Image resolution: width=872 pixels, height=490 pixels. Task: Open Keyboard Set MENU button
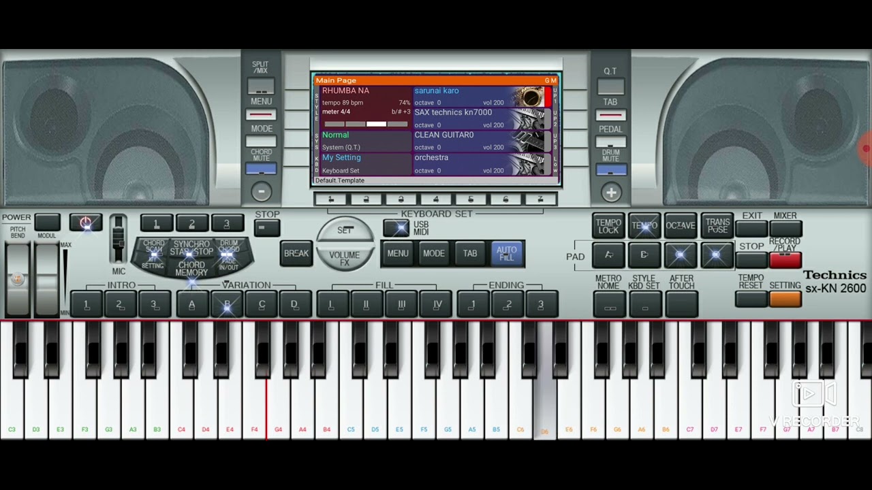pyautogui.click(x=398, y=254)
